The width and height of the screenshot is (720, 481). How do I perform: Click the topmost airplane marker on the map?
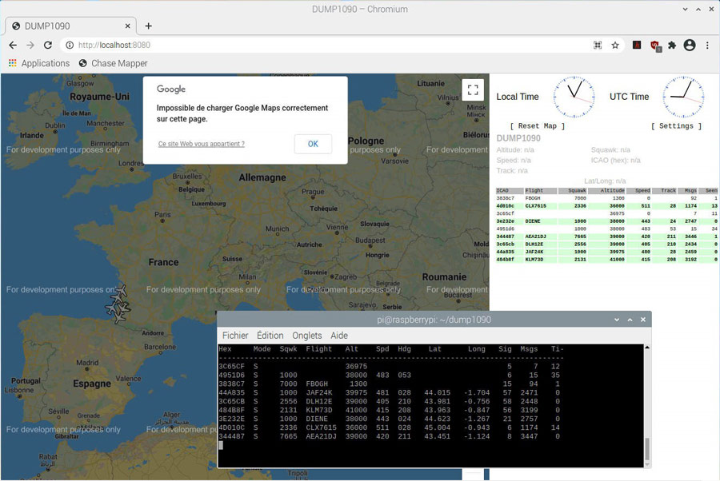122,291
